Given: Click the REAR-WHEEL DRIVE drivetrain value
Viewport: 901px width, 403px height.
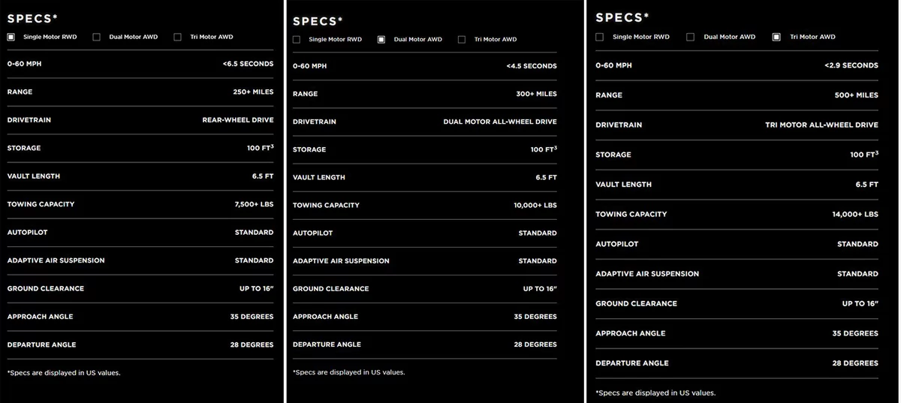Looking at the screenshot, I should pyautogui.click(x=238, y=120).
